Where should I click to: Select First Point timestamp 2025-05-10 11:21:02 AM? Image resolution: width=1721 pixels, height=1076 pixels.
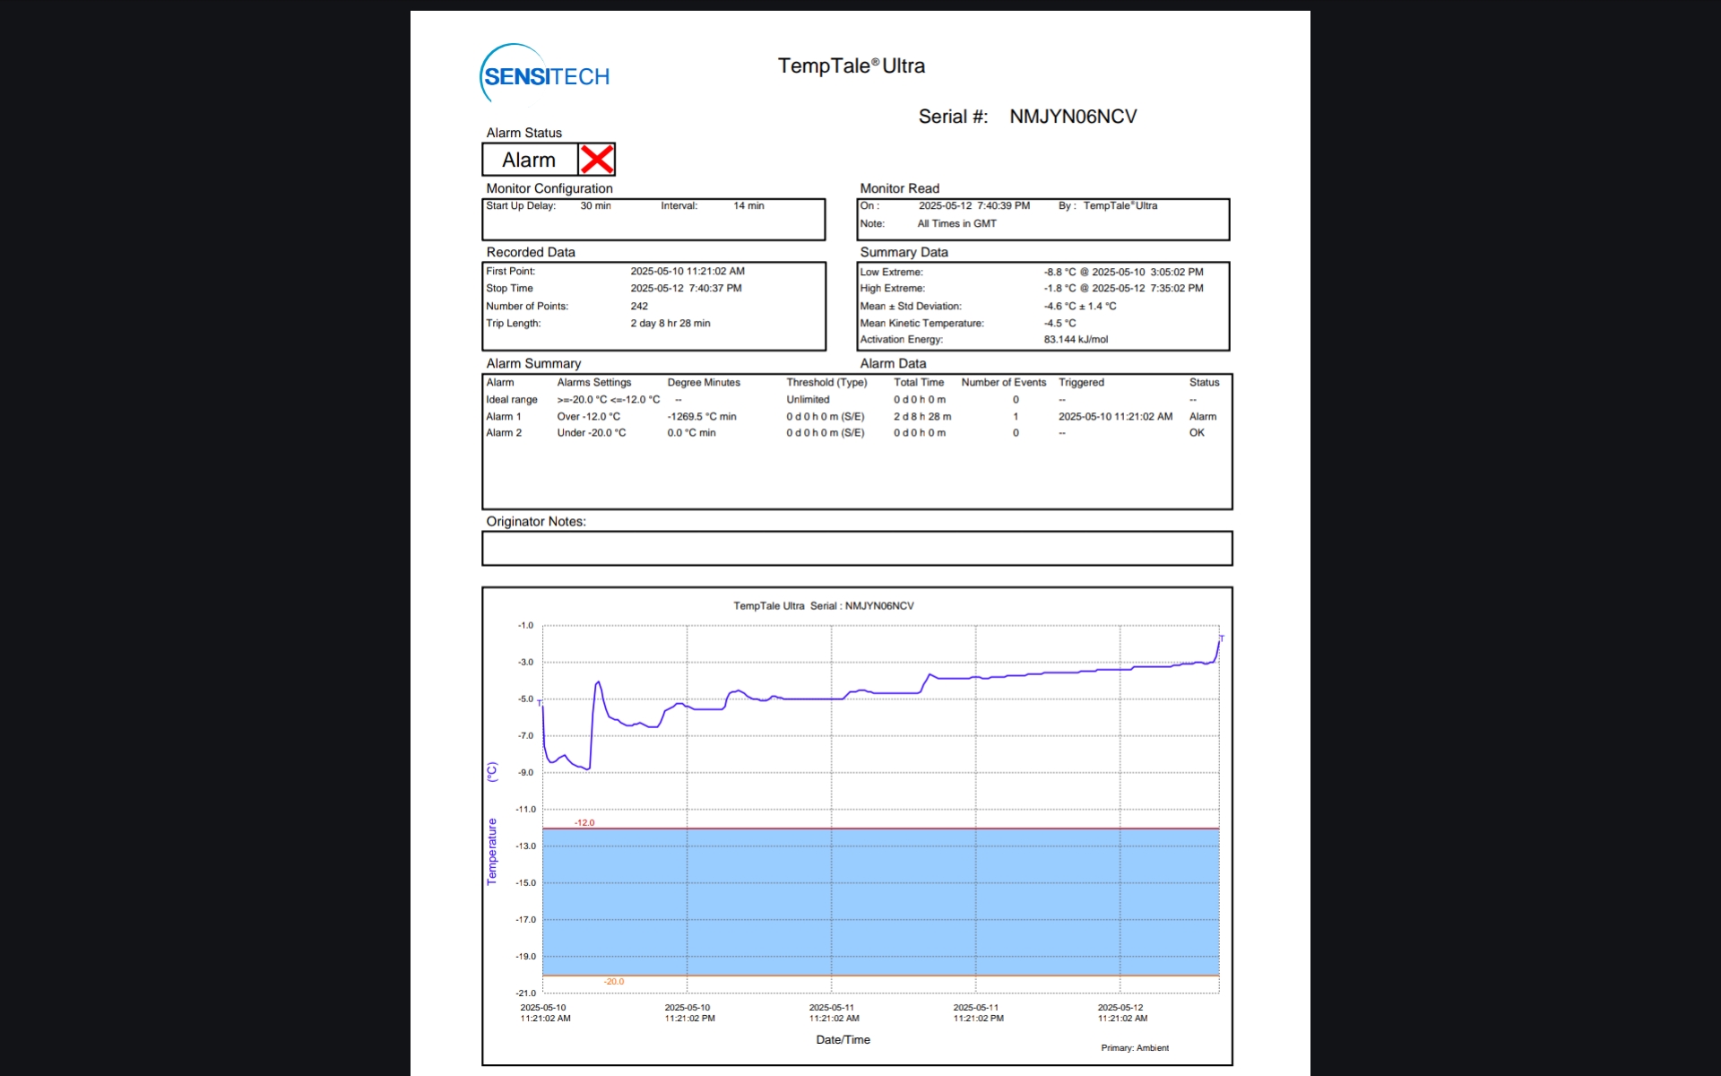(x=688, y=272)
